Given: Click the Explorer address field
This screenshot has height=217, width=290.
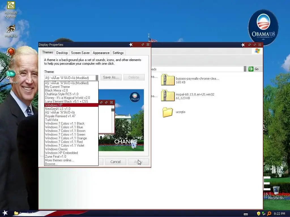Looking at the screenshot, I should pyautogui.click(x=197, y=69).
